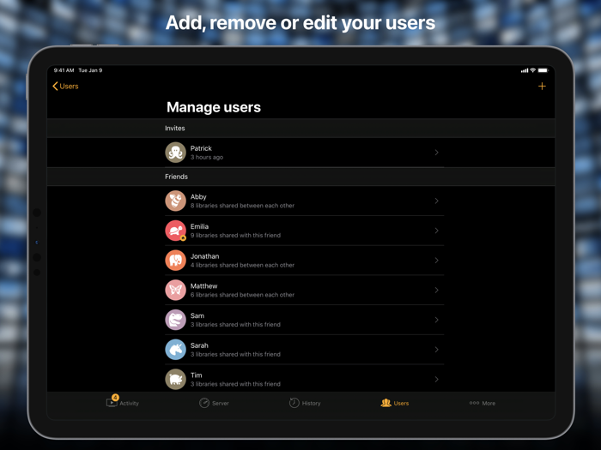The width and height of the screenshot is (601, 450).
Task: Tap the battery icon in the status bar
Action: pyautogui.click(x=543, y=70)
